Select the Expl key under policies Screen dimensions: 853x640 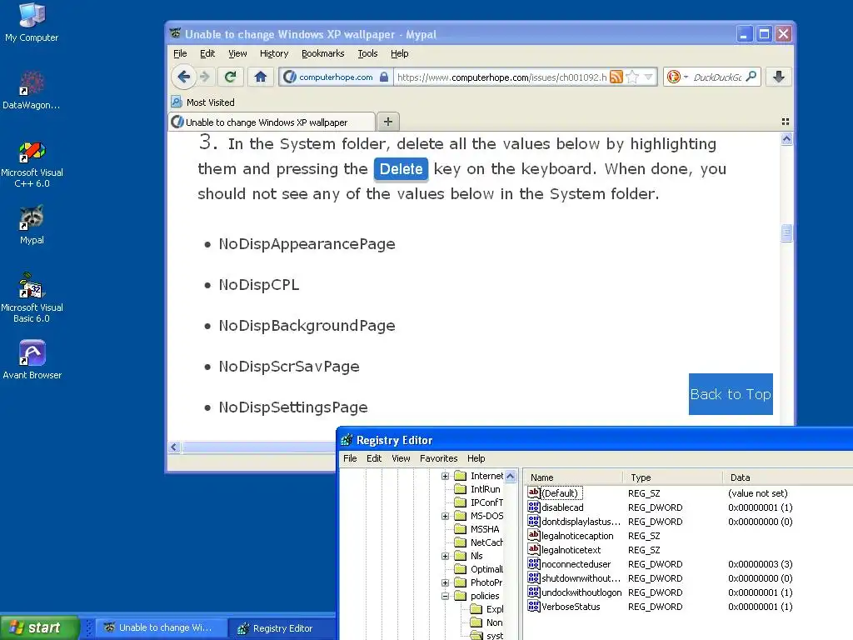tap(486, 609)
